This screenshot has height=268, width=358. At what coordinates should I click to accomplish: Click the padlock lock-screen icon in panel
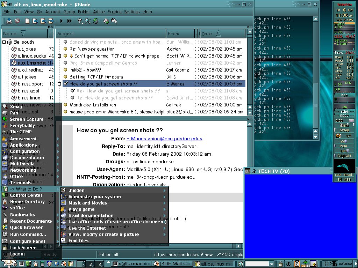tap(281, 264)
